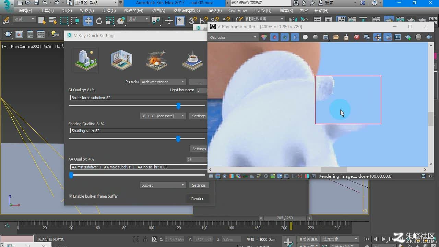Select the Scale tool in main toolbar

110,21
